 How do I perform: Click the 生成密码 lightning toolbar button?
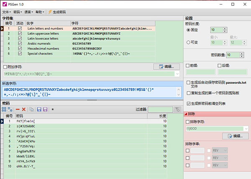click(x=57, y=12)
